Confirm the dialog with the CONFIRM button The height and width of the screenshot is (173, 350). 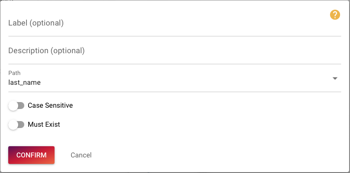pyautogui.click(x=32, y=155)
